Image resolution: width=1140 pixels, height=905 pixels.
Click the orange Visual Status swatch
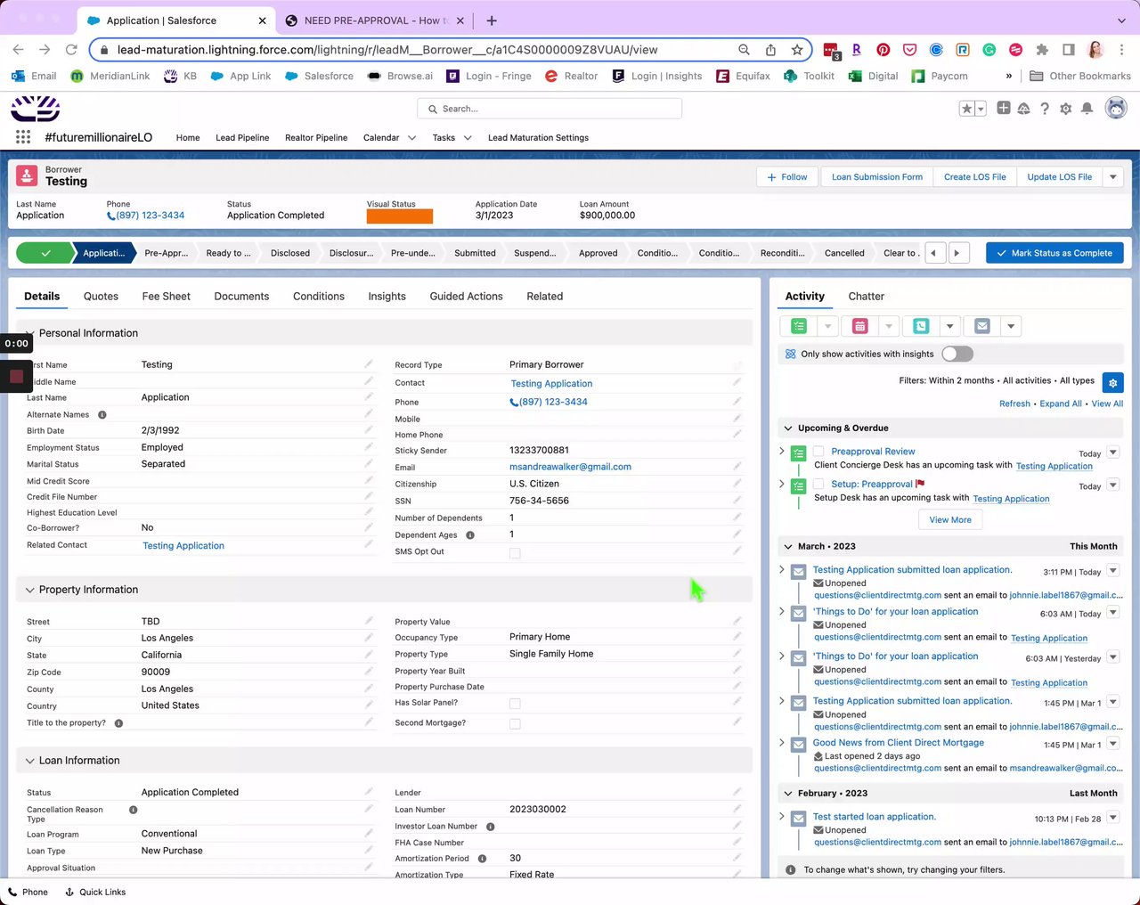[x=400, y=216]
